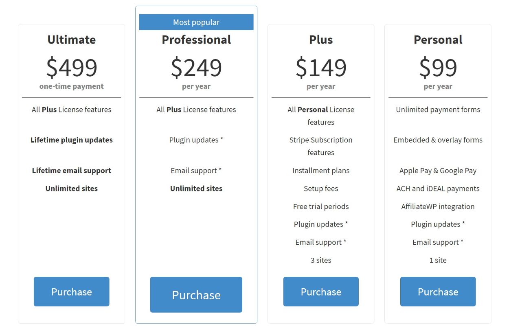Screen dimensions: 509x329
Task: Click AffiliateWP integration feature
Action: (438, 206)
